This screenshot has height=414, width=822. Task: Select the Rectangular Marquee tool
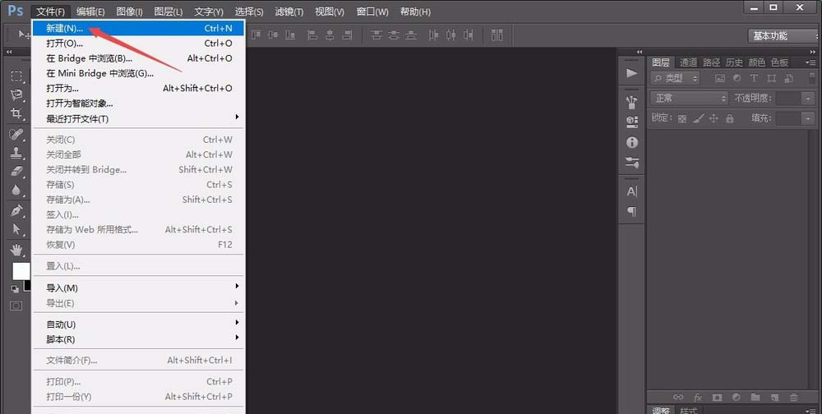click(16, 76)
